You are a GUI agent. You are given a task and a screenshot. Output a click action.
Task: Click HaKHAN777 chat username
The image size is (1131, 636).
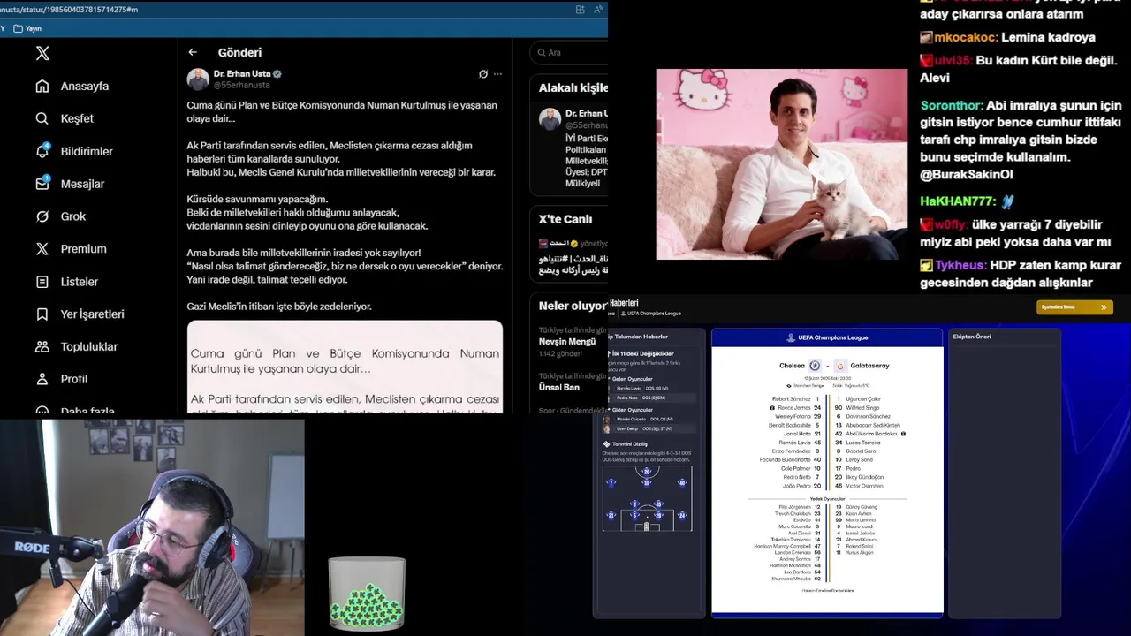pos(958,201)
